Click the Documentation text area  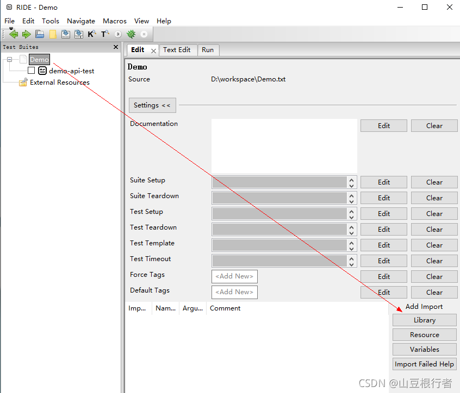coord(284,145)
